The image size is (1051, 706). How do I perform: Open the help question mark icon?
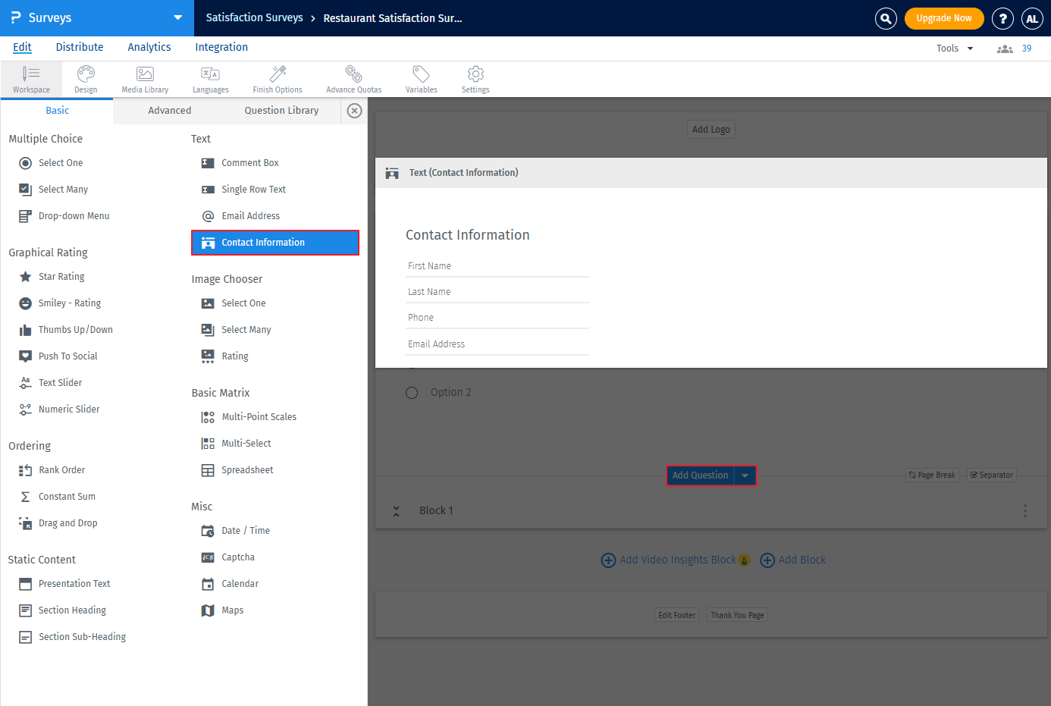click(x=1002, y=18)
